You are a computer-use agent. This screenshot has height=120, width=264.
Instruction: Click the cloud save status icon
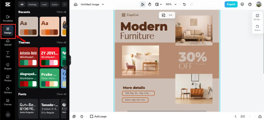point(76,5)
